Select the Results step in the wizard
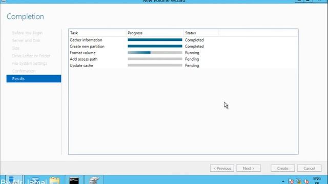 [34, 79]
